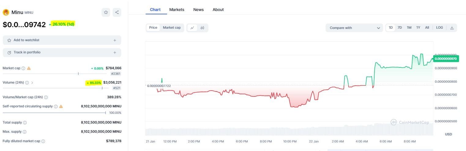
Task: Click circulating supply warning triangle icon
Action: [61, 106]
